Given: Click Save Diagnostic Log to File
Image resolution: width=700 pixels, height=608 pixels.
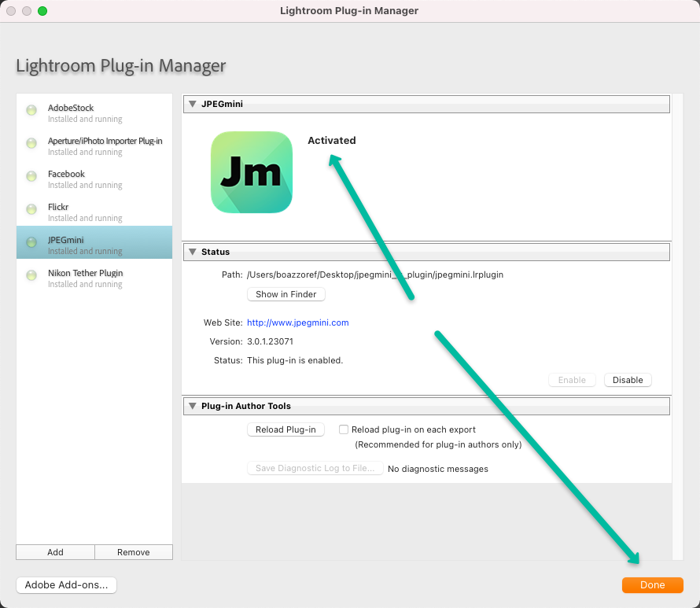Looking at the screenshot, I should click(x=315, y=468).
